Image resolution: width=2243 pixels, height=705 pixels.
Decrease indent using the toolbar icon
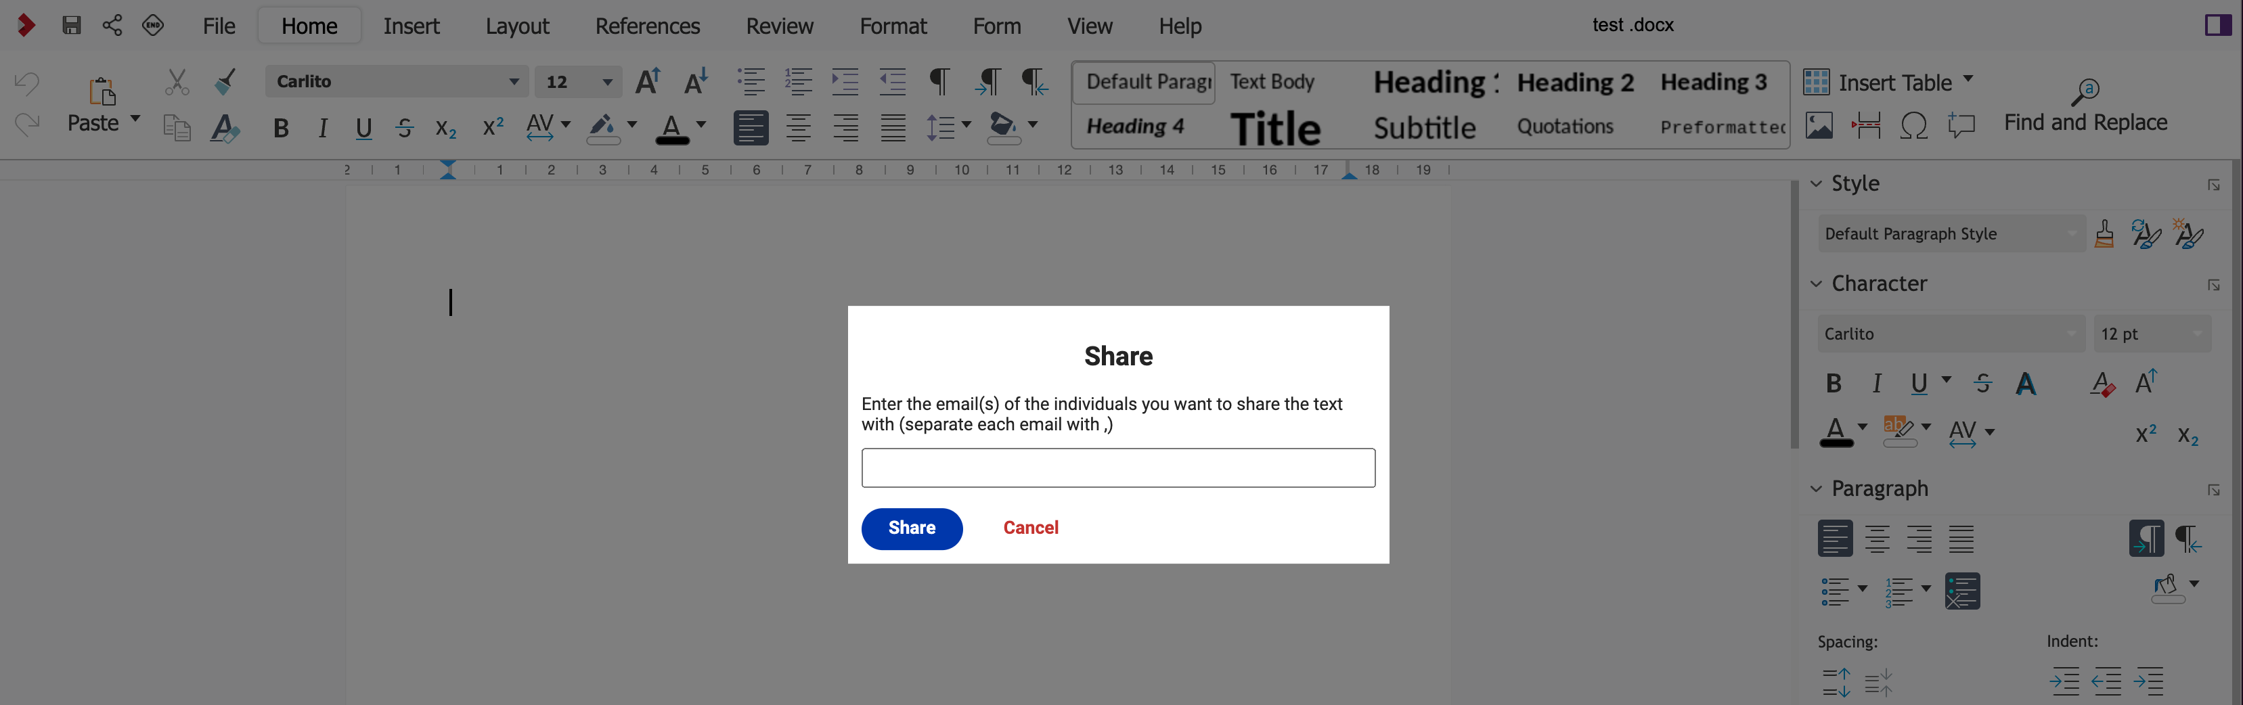point(893,81)
